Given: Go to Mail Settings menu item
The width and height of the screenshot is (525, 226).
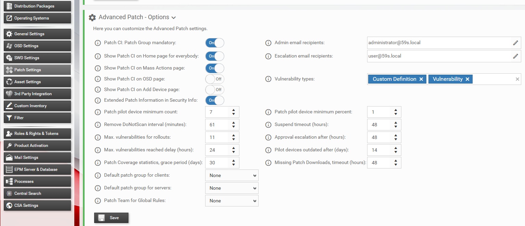Looking at the screenshot, I should point(37,158).
